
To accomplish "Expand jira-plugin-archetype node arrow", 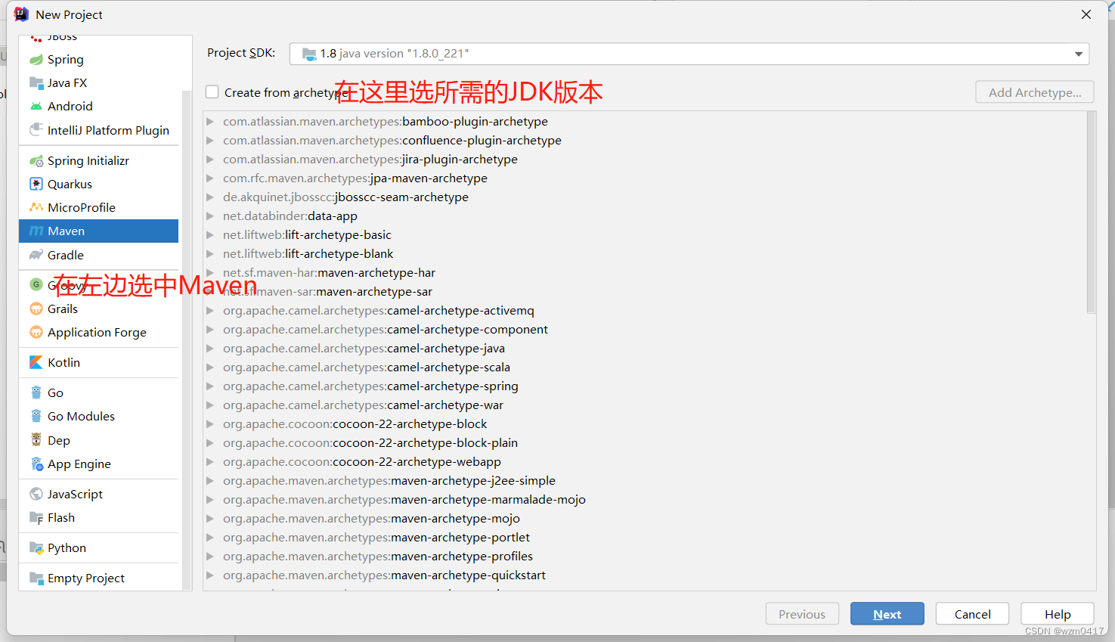I will coord(210,159).
